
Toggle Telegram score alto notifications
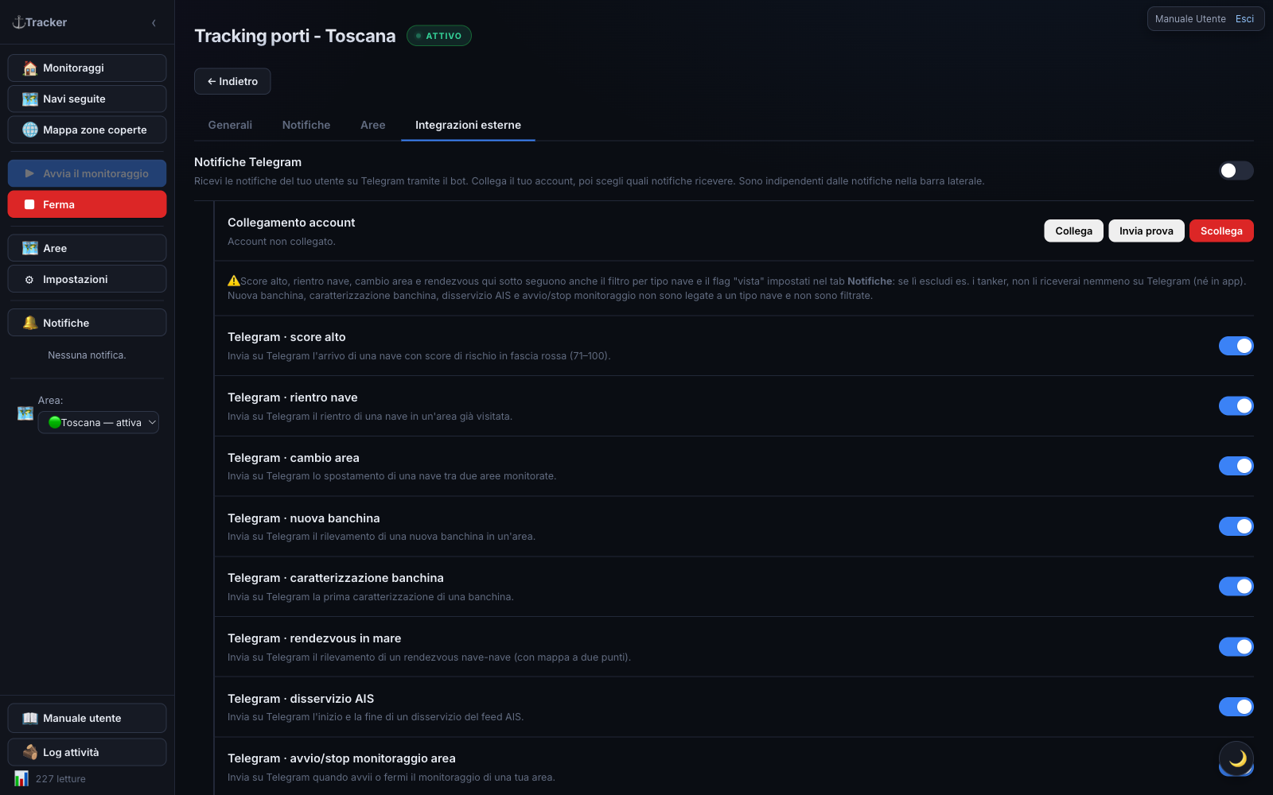pos(1236,346)
